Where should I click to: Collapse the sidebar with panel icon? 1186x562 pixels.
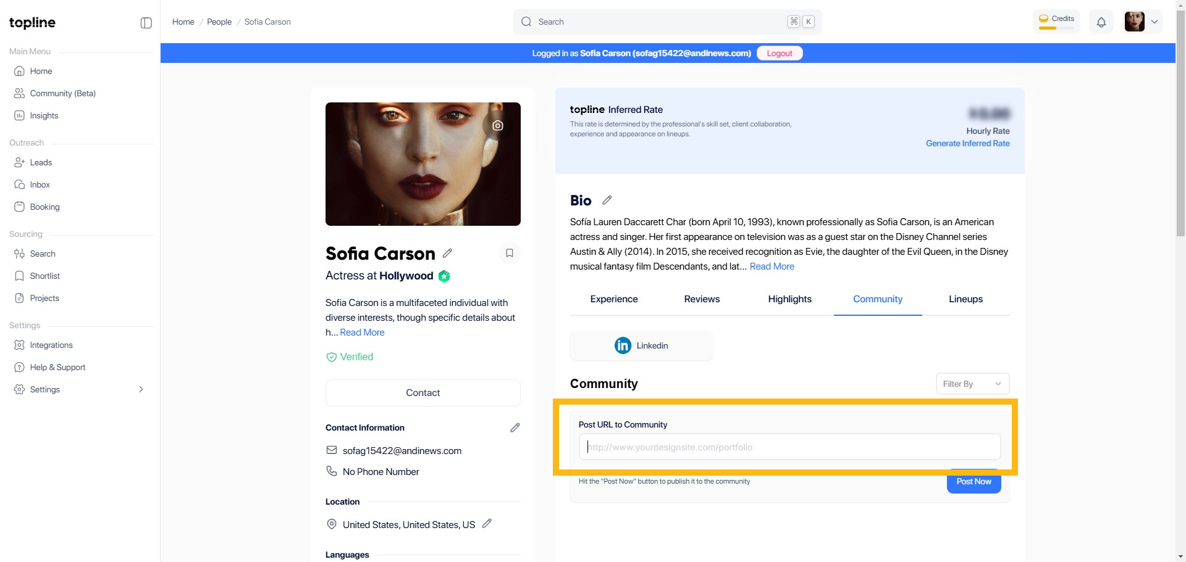pos(146,23)
